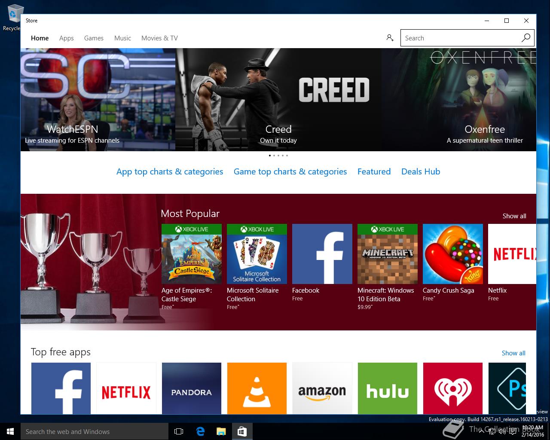Show all Top free apps
The width and height of the screenshot is (550, 440).
513,353
